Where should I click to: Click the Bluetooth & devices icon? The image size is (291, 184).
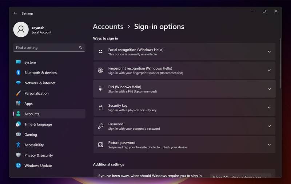click(x=18, y=73)
